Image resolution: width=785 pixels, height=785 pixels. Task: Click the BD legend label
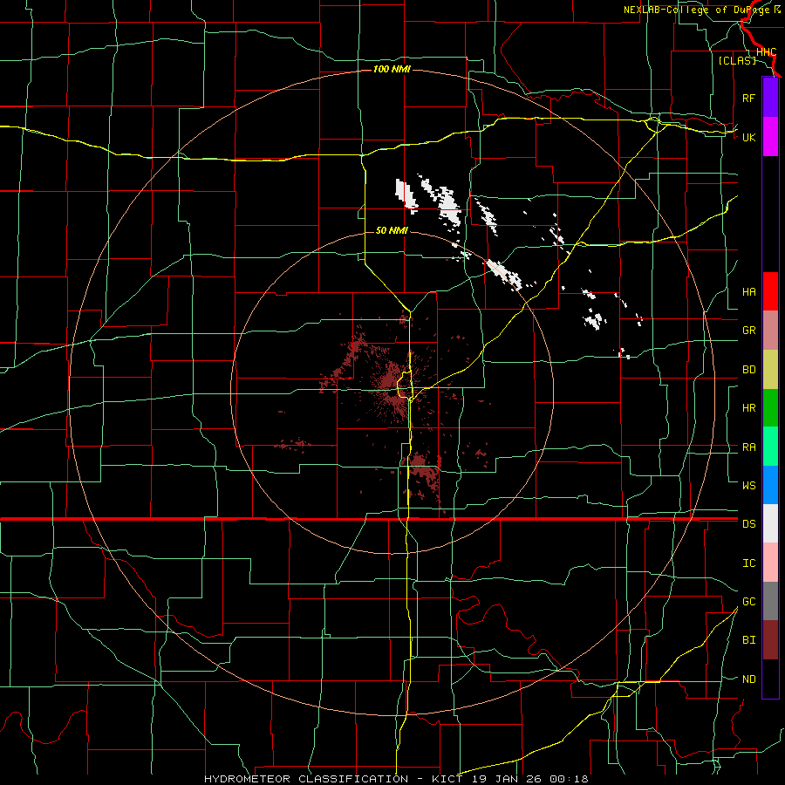tap(748, 370)
